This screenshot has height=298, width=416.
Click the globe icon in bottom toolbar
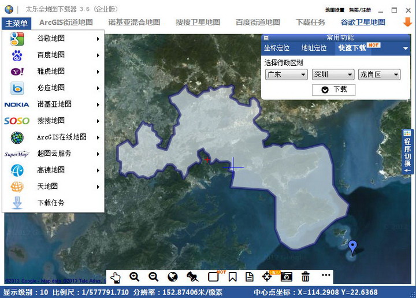[x=172, y=277]
